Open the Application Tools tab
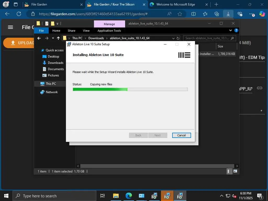The width and height of the screenshot is (268, 201). coord(109,31)
